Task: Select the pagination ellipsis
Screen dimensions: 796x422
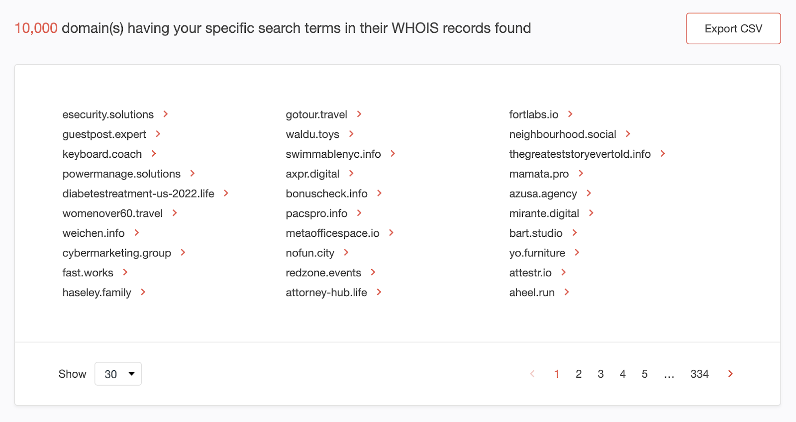Action: pos(669,375)
